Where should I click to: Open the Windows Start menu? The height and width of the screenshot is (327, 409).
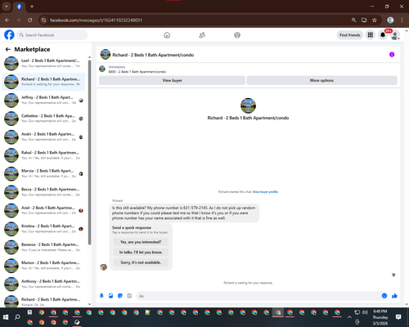tap(6, 317)
